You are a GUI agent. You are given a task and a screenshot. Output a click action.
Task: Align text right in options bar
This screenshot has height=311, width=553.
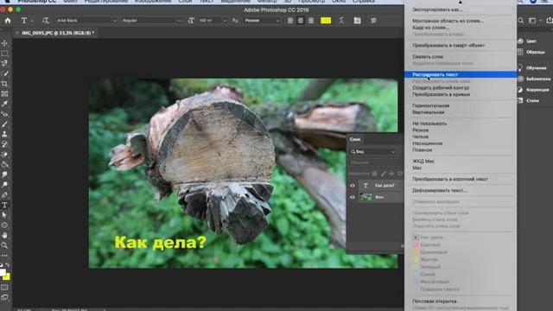coord(311,21)
